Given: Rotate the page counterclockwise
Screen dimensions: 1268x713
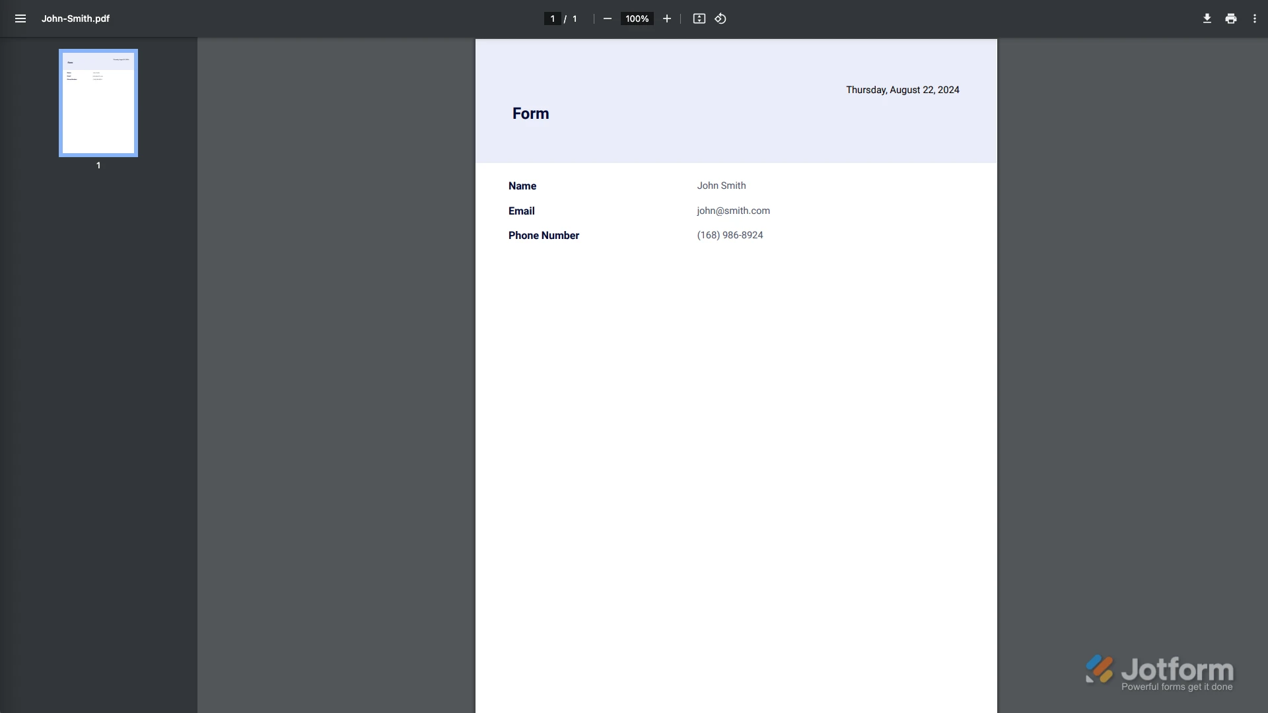Looking at the screenshot, I should 721,18.
